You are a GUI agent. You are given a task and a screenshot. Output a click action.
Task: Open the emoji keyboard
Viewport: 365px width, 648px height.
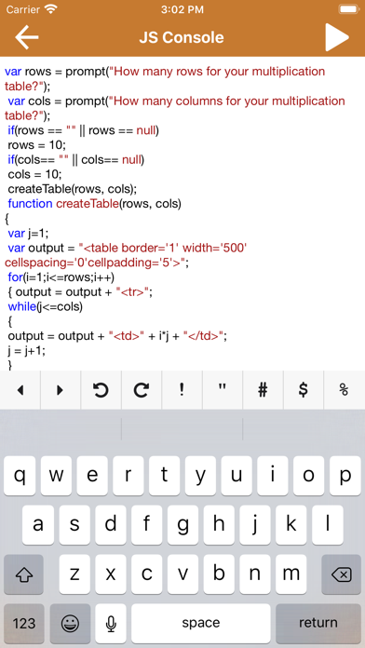coord(70,623)
